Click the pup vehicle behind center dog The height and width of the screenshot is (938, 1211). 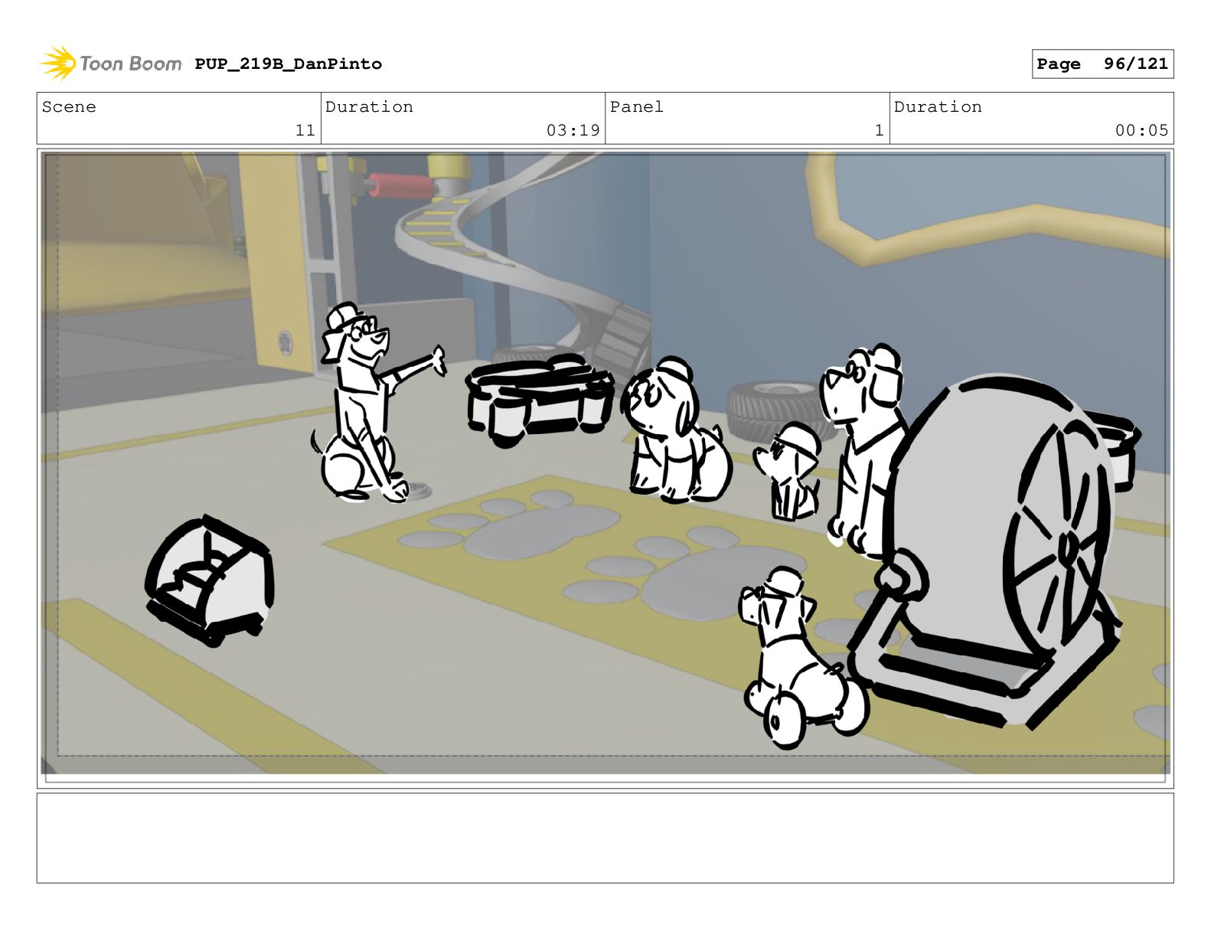[540, 400]
